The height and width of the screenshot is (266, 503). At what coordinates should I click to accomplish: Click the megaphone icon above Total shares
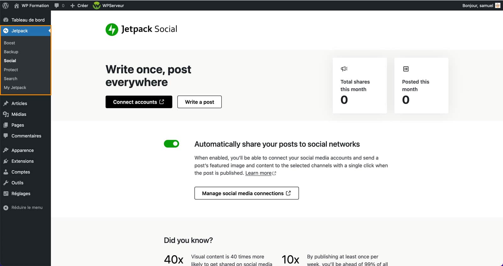344,68
